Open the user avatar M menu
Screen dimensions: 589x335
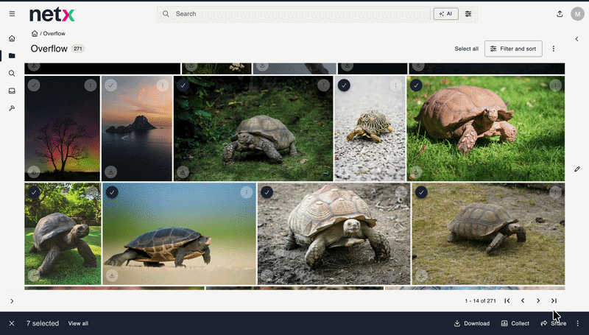(577, 14)
